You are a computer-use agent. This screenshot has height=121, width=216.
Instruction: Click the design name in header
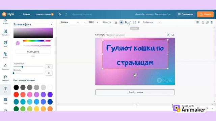point(153,14)
